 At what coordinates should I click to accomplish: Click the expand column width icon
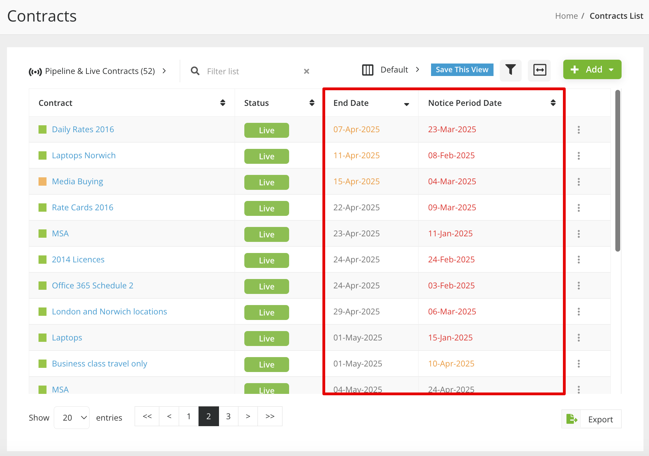[x=539, y=70]
